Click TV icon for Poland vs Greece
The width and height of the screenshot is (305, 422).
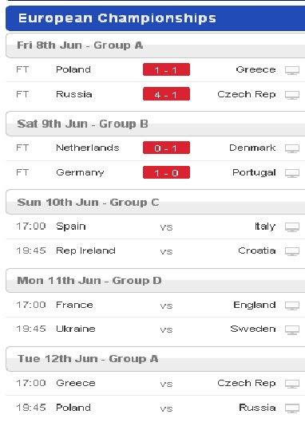coord(292,70)
